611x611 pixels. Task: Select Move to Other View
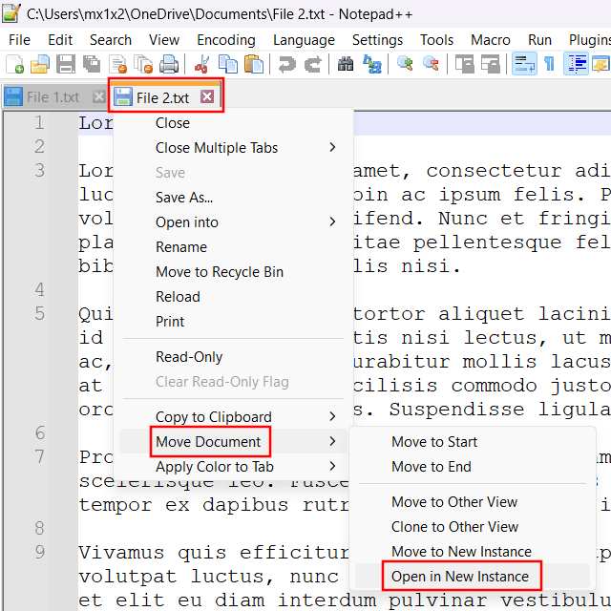(x=473, y=502)
